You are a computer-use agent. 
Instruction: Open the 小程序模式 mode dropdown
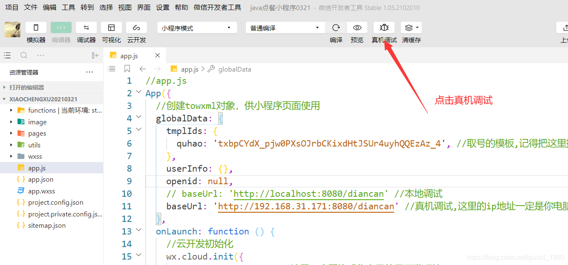[197, 28]
